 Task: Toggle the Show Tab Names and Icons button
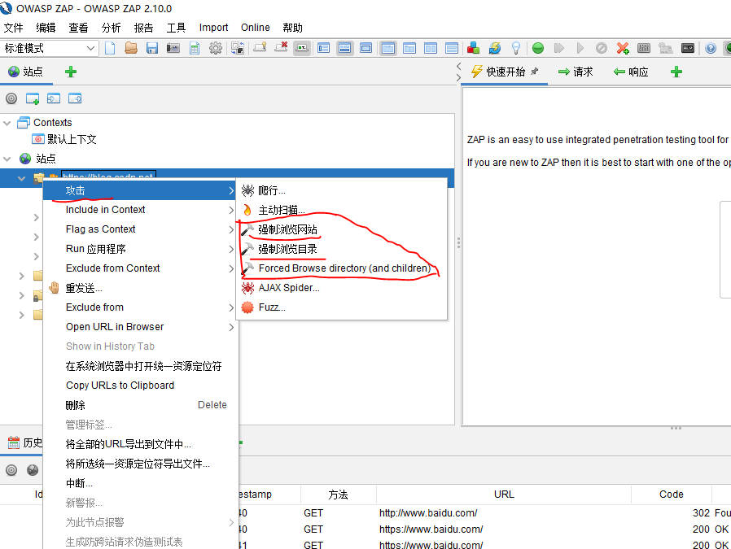302,48
